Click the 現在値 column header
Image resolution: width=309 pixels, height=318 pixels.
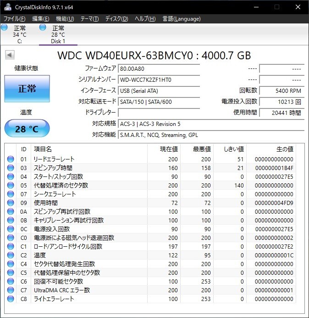(164, 149)
